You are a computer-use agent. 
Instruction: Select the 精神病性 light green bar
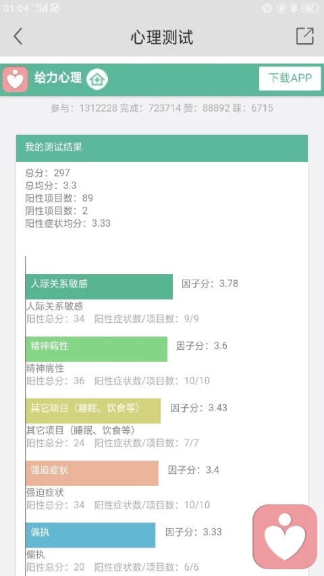pos(97,349)
